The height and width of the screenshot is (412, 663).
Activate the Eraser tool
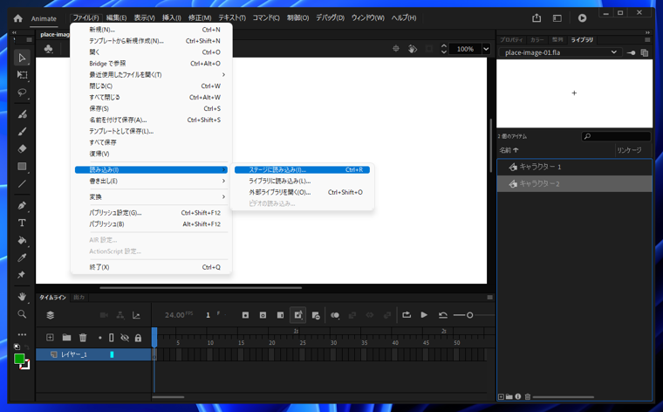coord(22,148)
